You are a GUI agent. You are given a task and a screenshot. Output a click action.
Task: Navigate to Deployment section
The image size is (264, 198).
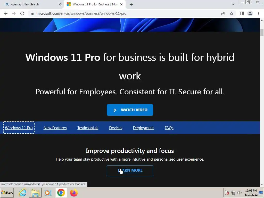coord(143,128)
